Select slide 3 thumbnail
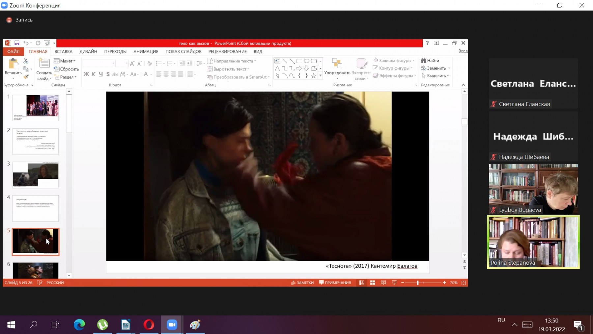 coord(36,175)
